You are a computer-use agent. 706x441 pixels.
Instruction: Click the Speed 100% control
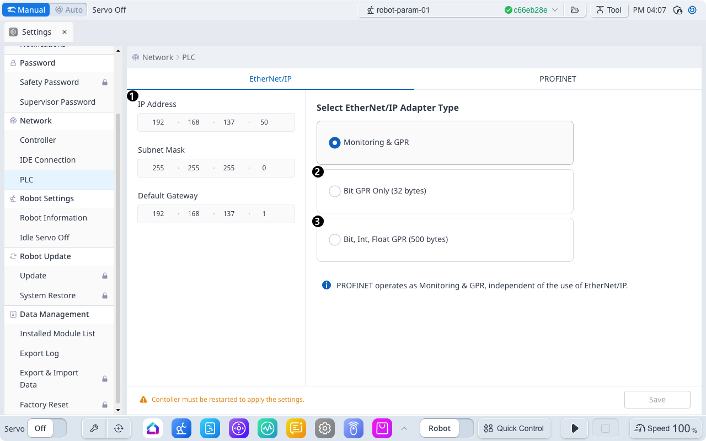(x=665, y=428)
